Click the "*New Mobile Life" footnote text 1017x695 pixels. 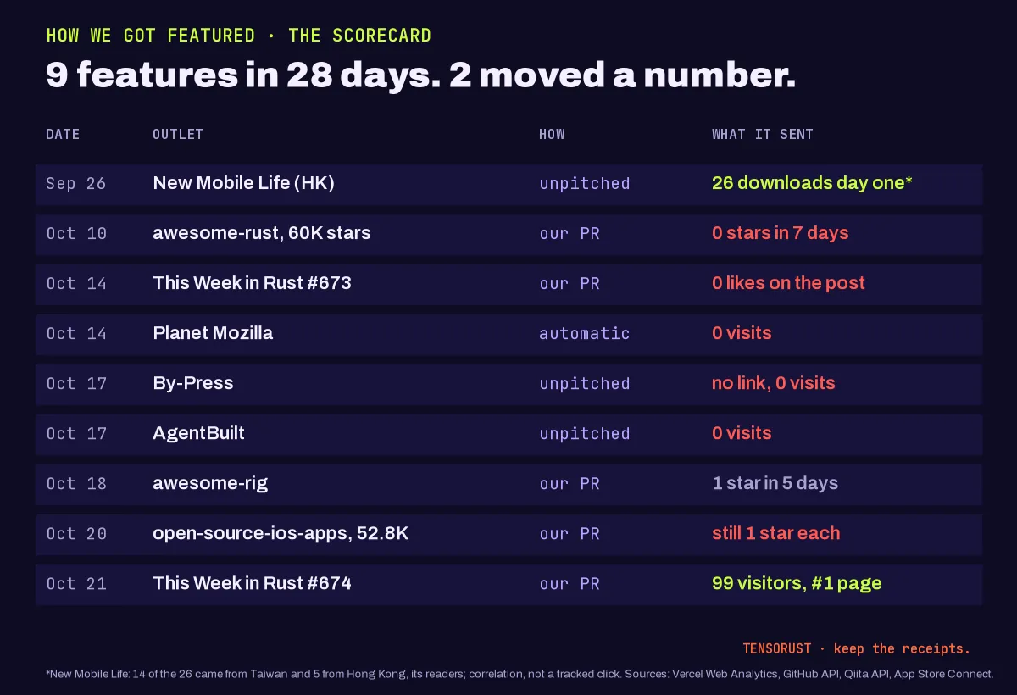coord(520,674)
